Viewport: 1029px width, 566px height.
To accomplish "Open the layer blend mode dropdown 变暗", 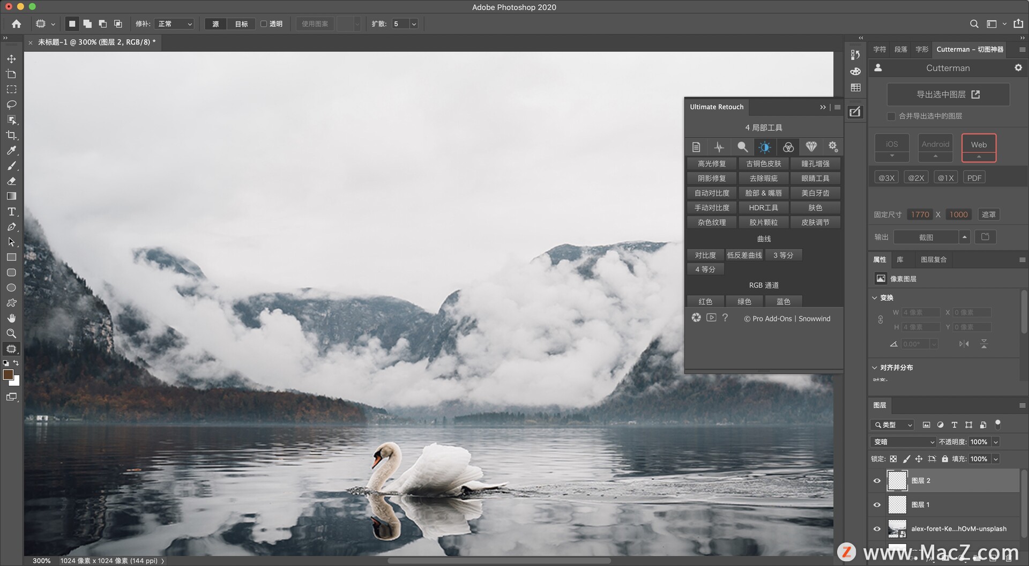I will click(x=903, y=442).
